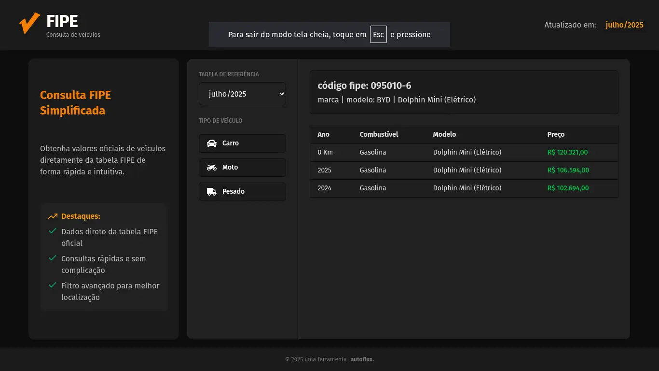
Task: Click the Esc key badge in fullscreen notice
Action: [x=378, y=34]
